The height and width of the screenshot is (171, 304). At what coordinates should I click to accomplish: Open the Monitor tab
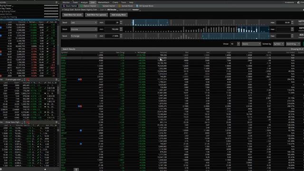[x=66, y=2]
